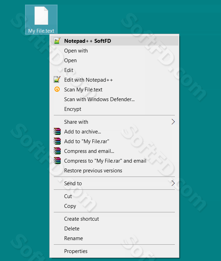Viewport: 221px width, 261px height.
Task: Choose Delete from the context menu
Action: 114,228
